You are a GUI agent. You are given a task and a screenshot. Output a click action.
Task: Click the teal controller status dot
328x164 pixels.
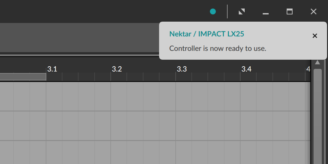pos(213,12)
